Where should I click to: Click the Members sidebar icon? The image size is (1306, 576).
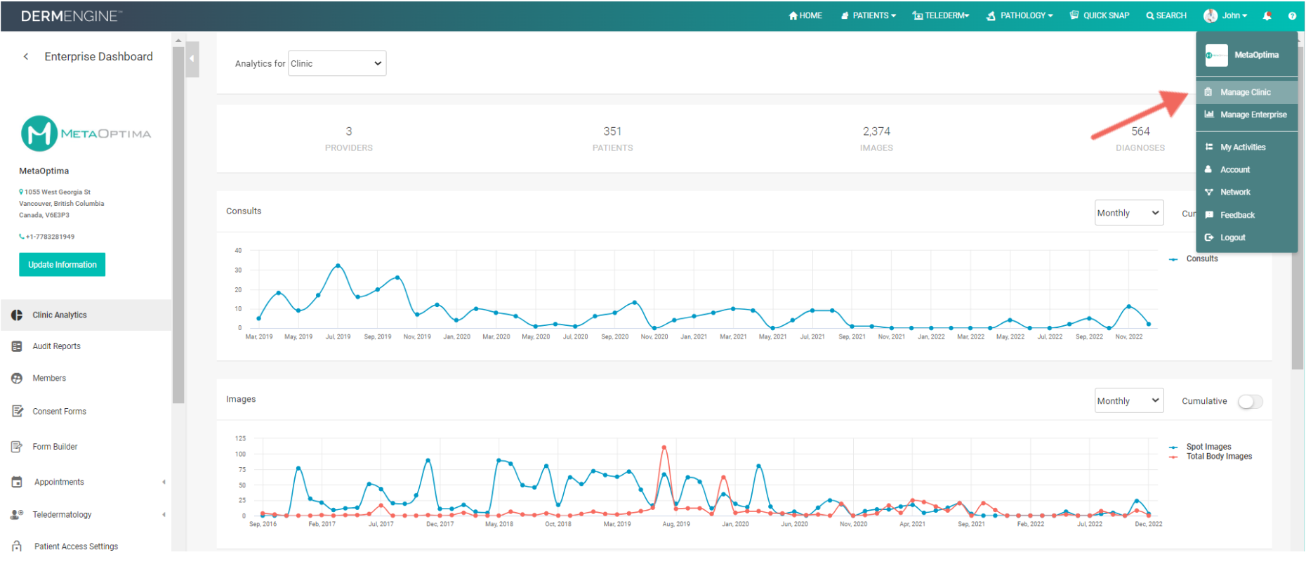point(17,379)
